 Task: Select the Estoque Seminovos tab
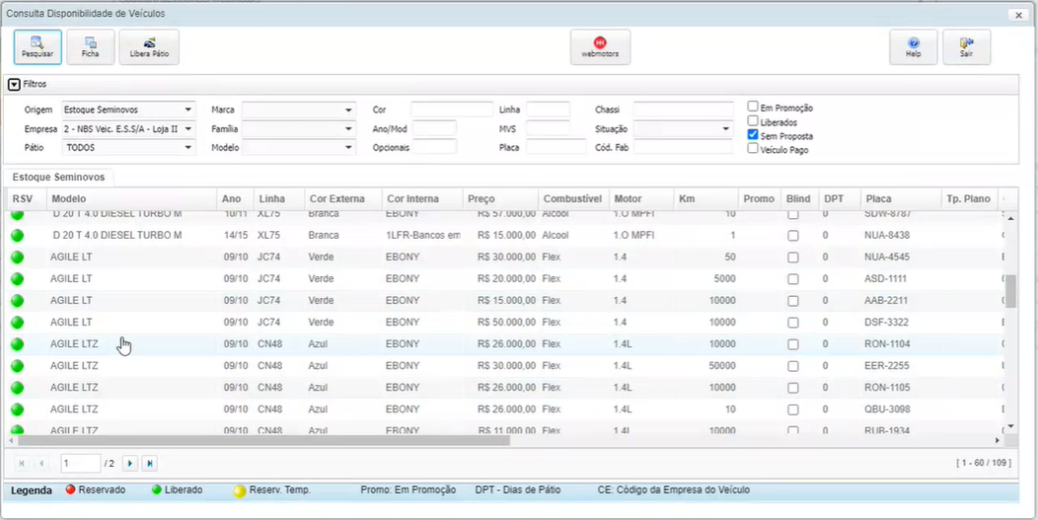click(58, 178)
